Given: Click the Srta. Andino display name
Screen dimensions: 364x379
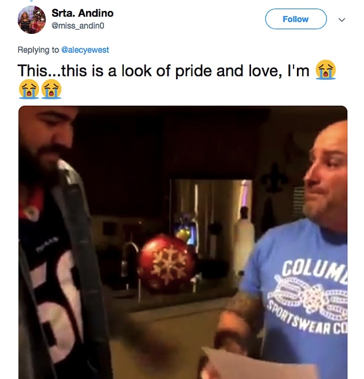Looking at the screenshot, I should coord(83,13).
